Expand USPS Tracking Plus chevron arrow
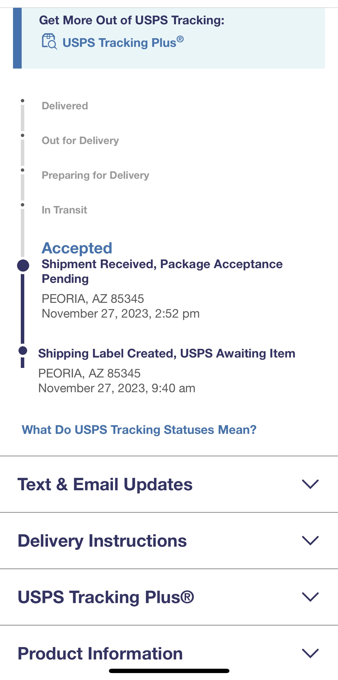This screenshot has width=338, height=680. coord(310,597)
